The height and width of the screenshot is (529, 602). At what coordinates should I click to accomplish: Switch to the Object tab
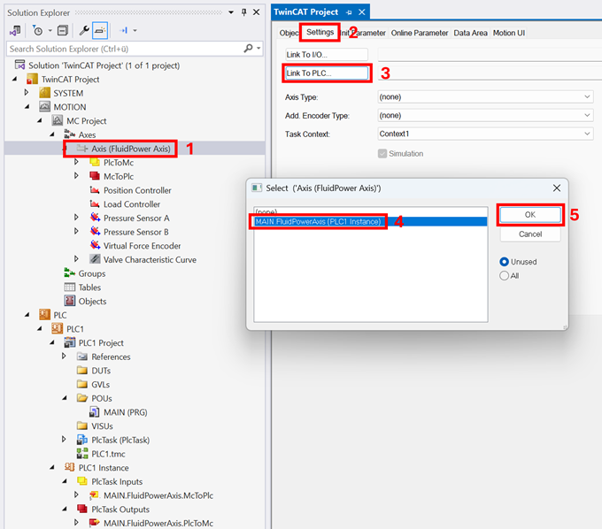click(289, 33)
